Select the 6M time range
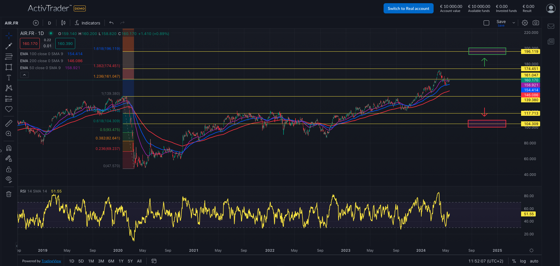560x266 pixels. [111, 261]
